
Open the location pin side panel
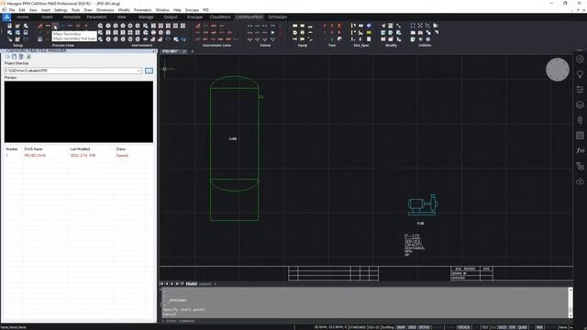click(580, 74)
